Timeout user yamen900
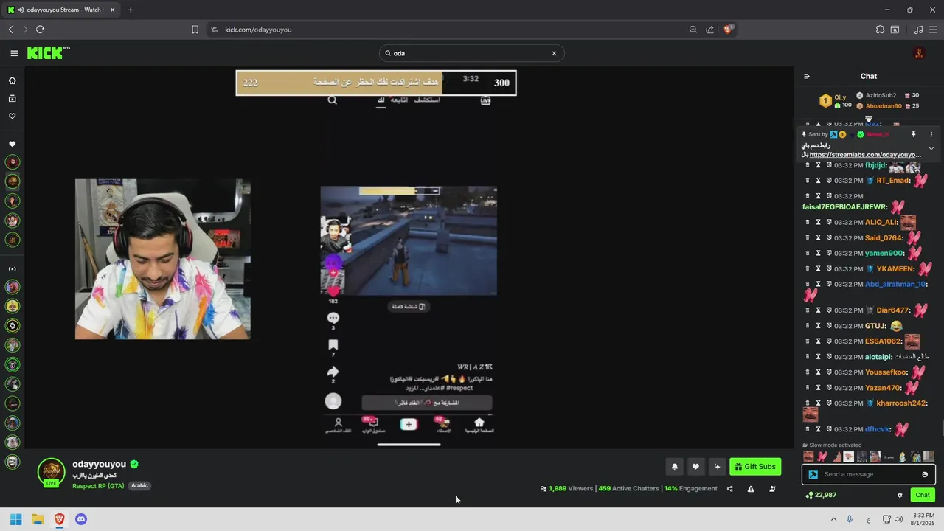Image resolution: width=944 pixels, height=531 pixels. pyautogui.click(x=818, y=253)
